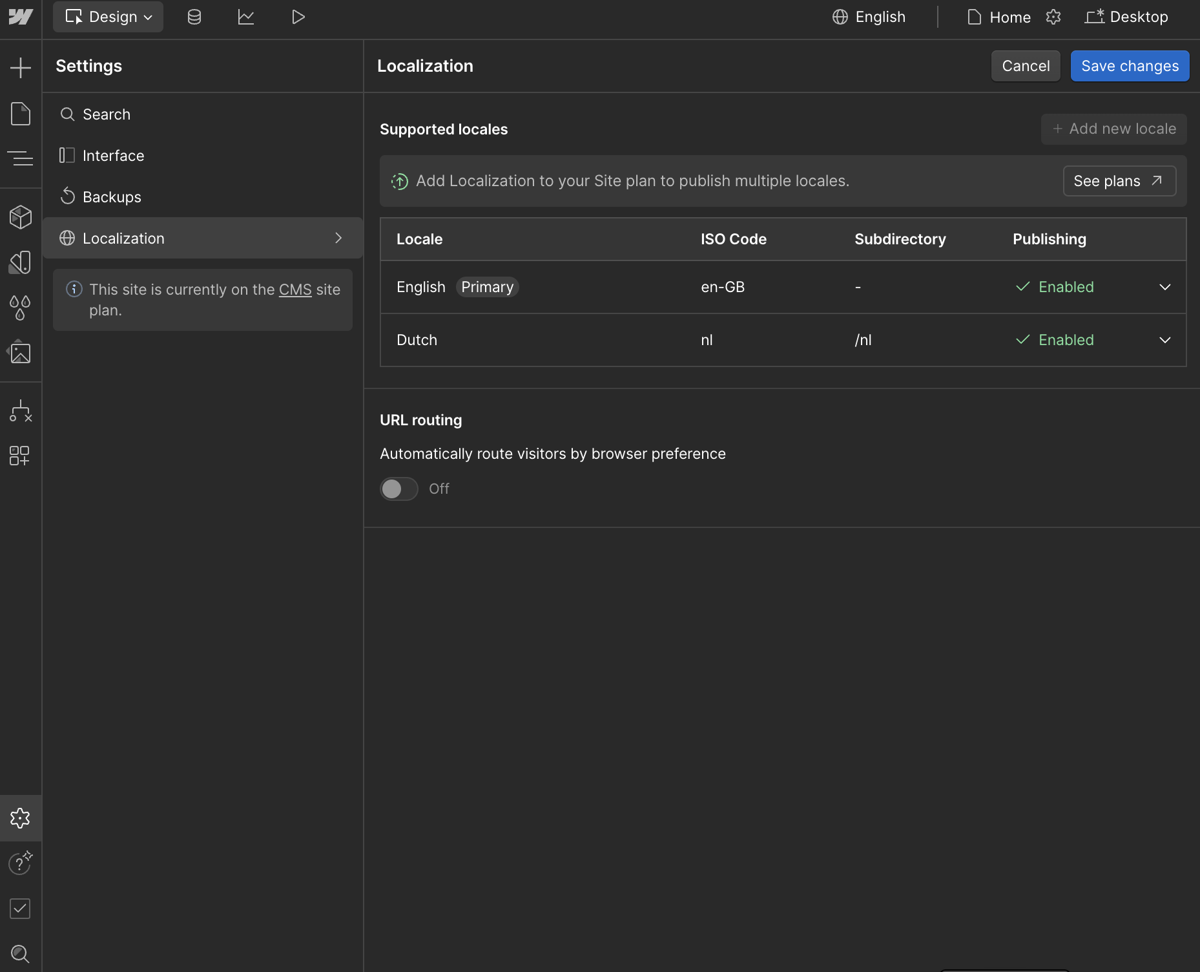1200x972 pixels.
Task: Open the Help and AI assistant icon
Action: tap(21, 863)
